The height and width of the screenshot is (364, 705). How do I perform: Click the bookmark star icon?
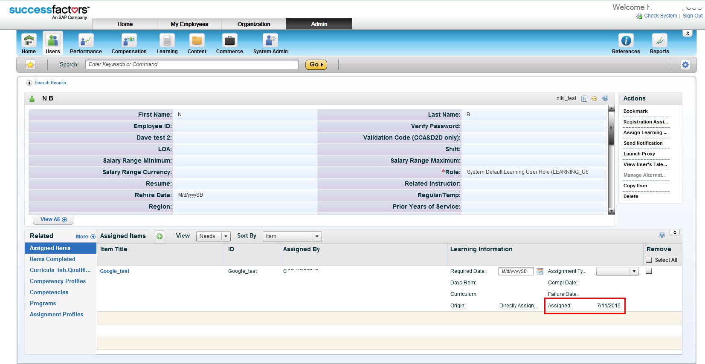point(30,65)
